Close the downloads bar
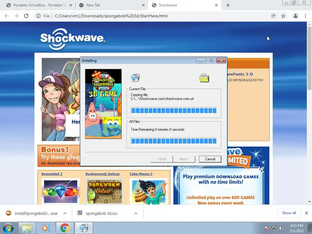 coord(307,213)
